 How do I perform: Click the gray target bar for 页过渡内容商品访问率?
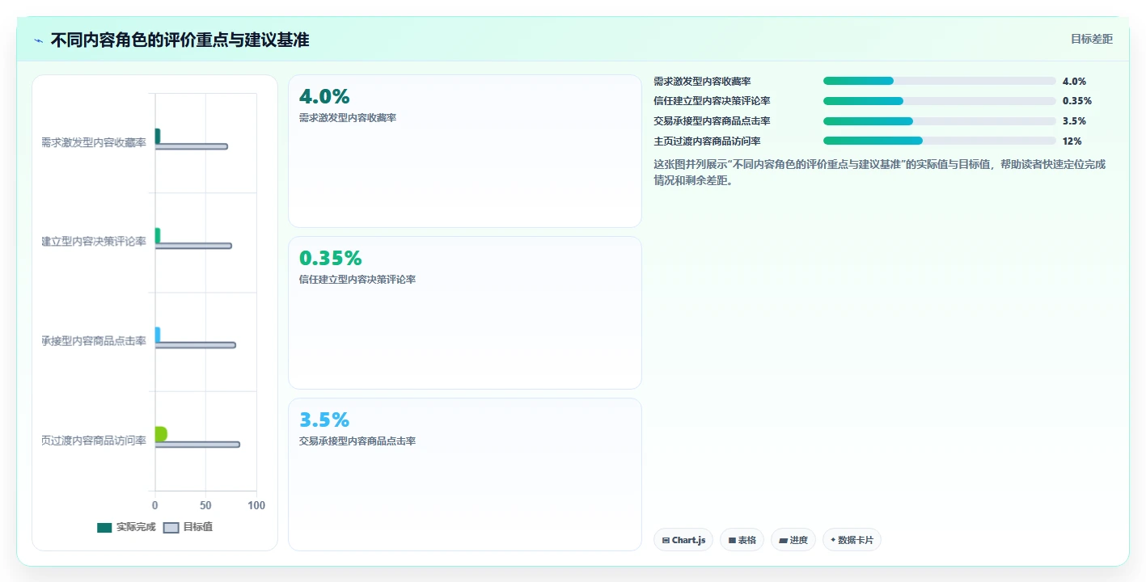coord(197,445)
